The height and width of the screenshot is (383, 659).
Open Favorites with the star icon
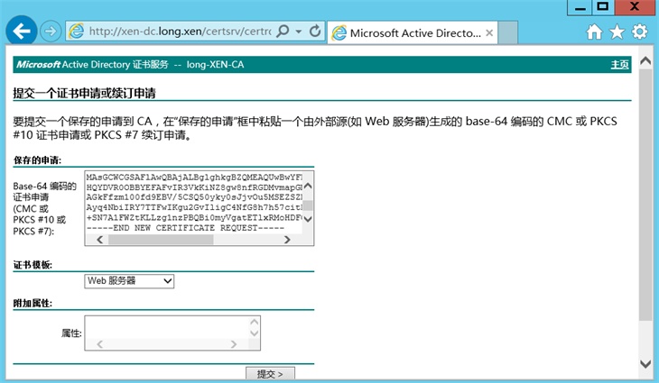(x=617, y=32)
